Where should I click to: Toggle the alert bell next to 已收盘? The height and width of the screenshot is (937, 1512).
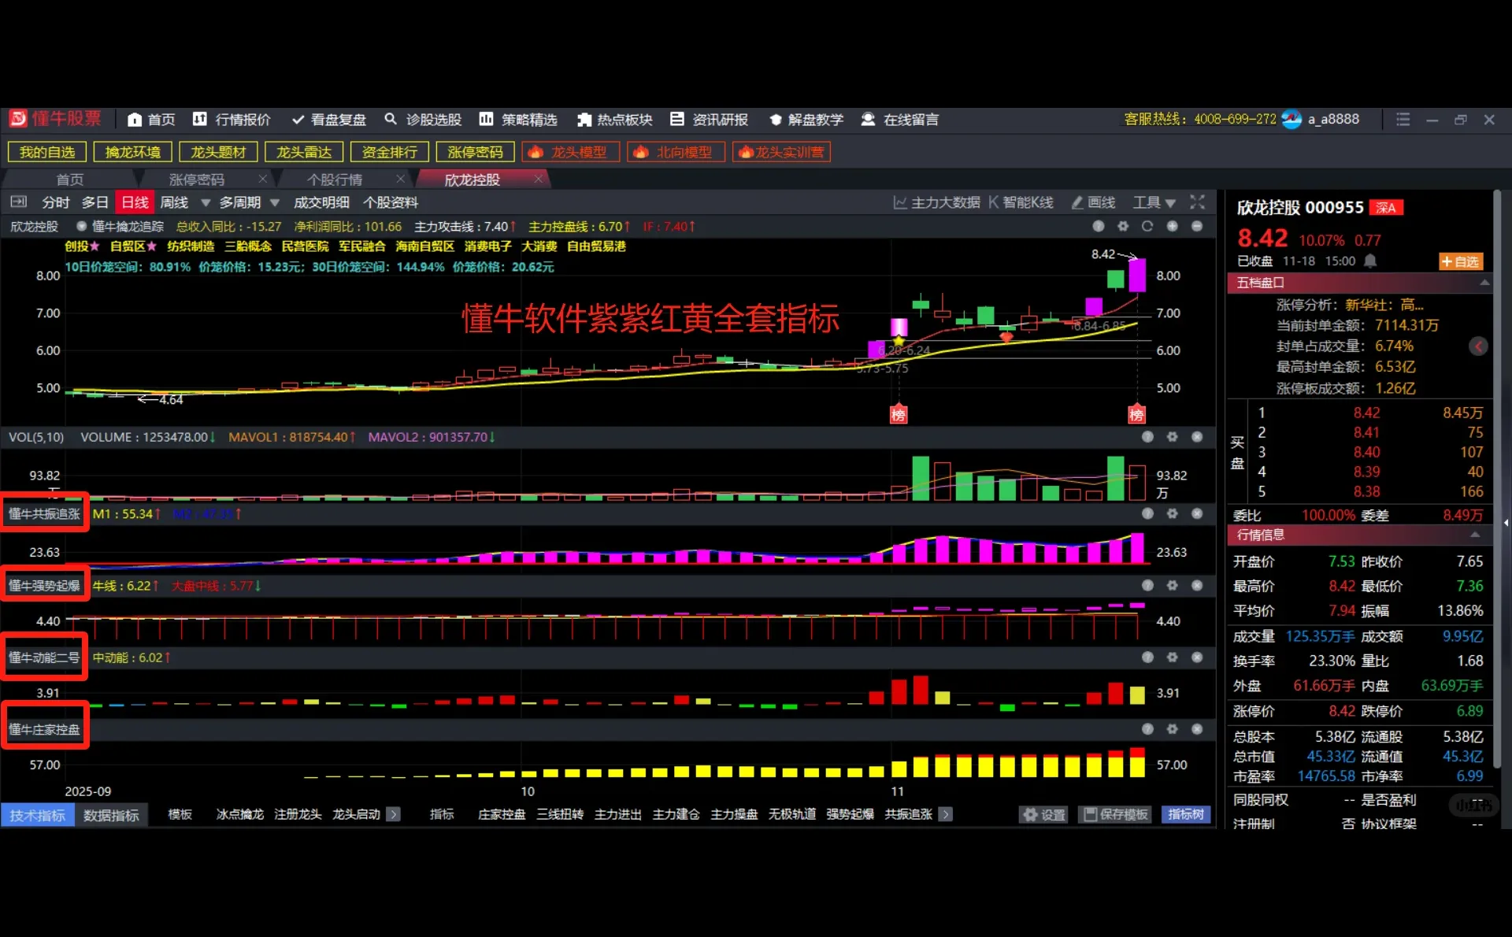point(1371,261)
